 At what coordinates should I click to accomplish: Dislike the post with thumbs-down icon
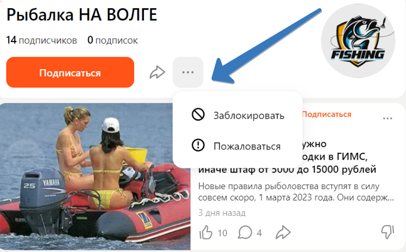coord(388,231)
